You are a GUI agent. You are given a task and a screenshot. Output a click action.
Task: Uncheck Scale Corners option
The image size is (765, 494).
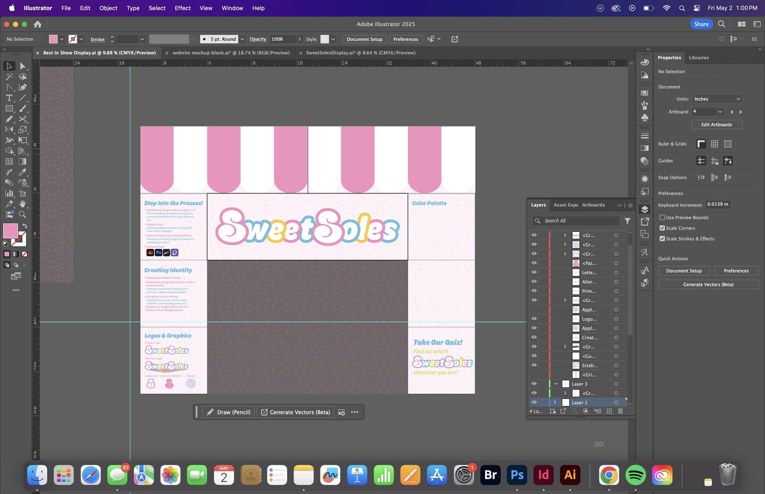pyautogui.click(x=662, y=228)
